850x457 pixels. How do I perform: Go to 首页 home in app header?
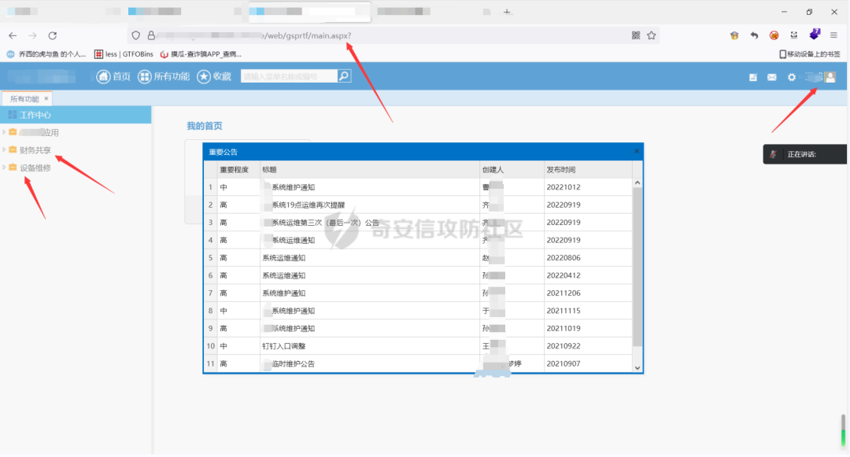113,77
